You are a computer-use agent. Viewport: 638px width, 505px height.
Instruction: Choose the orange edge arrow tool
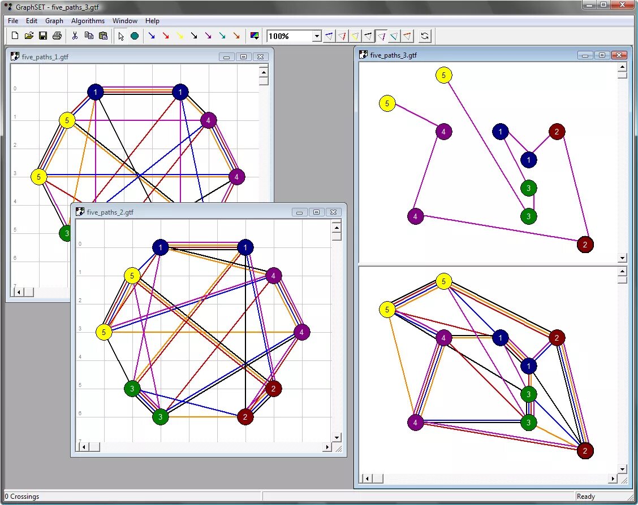point(236,36)
